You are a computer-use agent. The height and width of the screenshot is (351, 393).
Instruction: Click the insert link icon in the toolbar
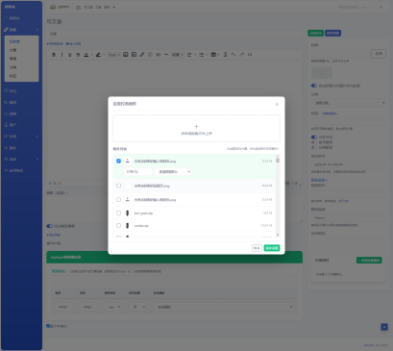142,55
